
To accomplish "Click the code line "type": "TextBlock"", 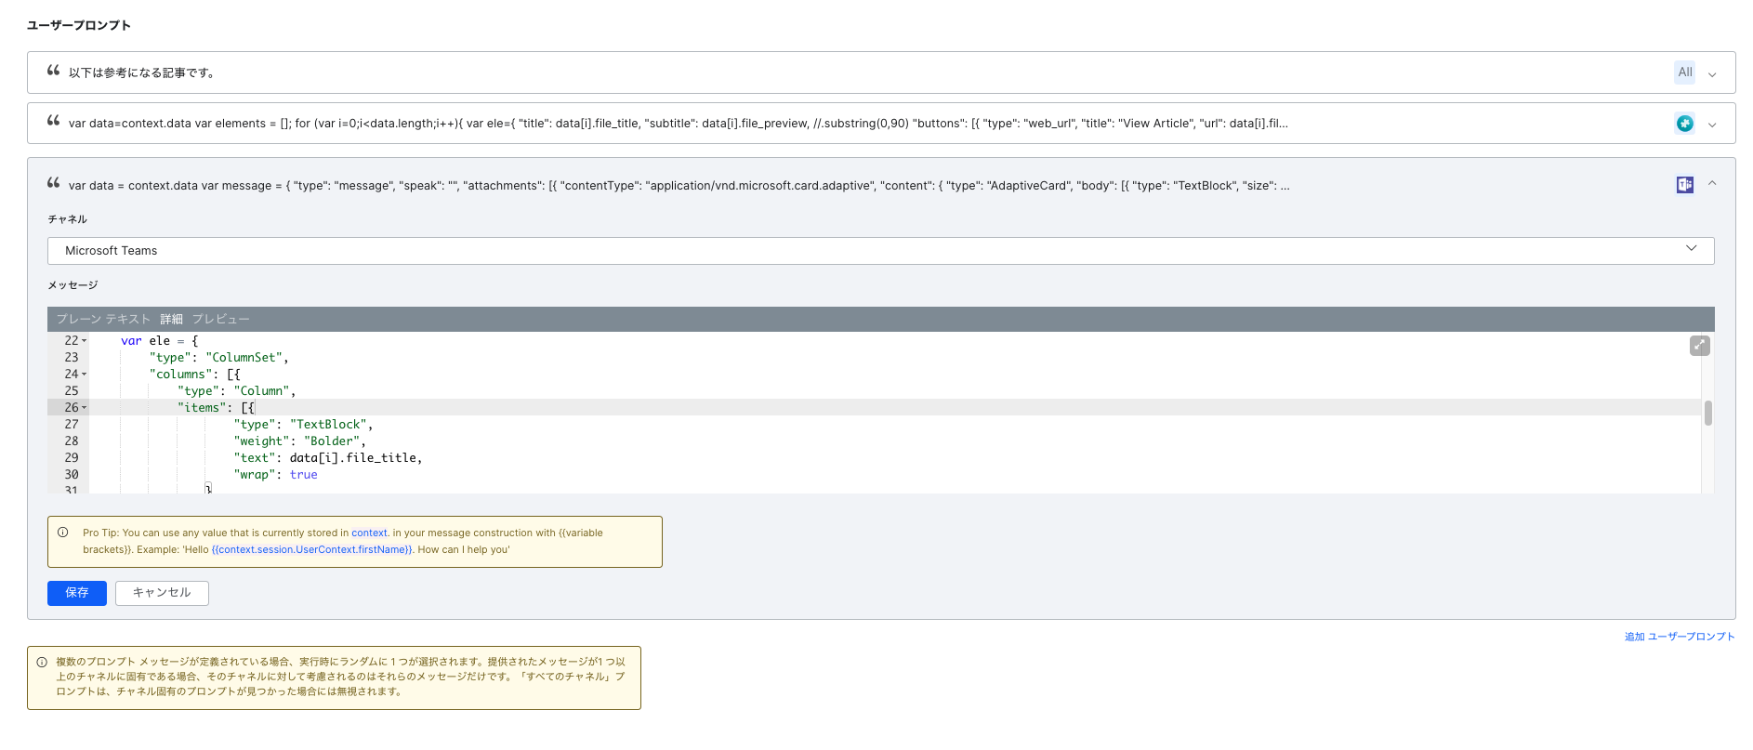I will click(303, 425).
